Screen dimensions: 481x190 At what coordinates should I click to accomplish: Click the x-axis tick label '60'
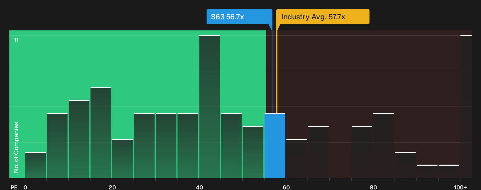tap(286, 187)
